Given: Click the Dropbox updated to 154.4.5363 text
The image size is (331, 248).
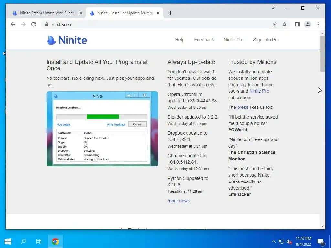Looking at the screenshot, I should click(x=187, y=136).
